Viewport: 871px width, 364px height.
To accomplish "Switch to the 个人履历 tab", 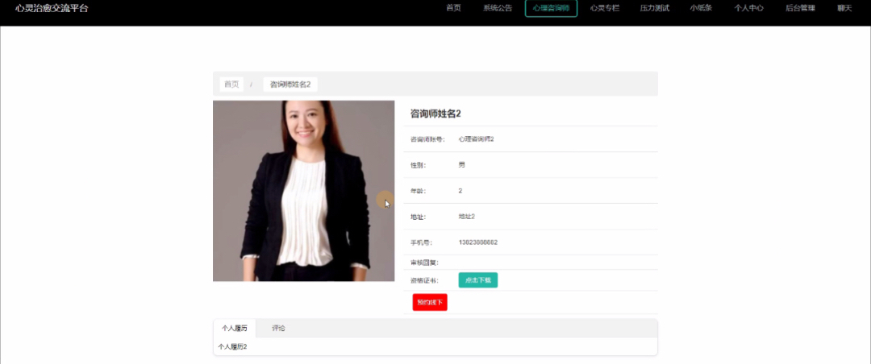I will (235, 329).
